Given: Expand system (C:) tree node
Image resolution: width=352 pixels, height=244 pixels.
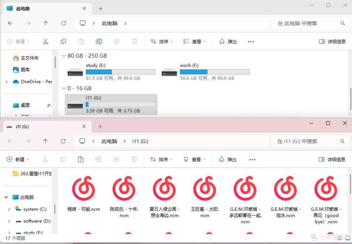Looking at the screenshot, I should click(9, 209).
